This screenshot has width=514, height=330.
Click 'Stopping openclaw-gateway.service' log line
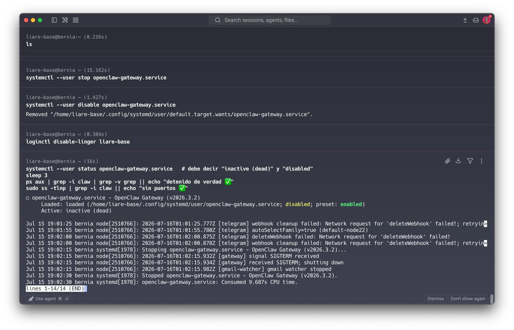click(186, 250)
